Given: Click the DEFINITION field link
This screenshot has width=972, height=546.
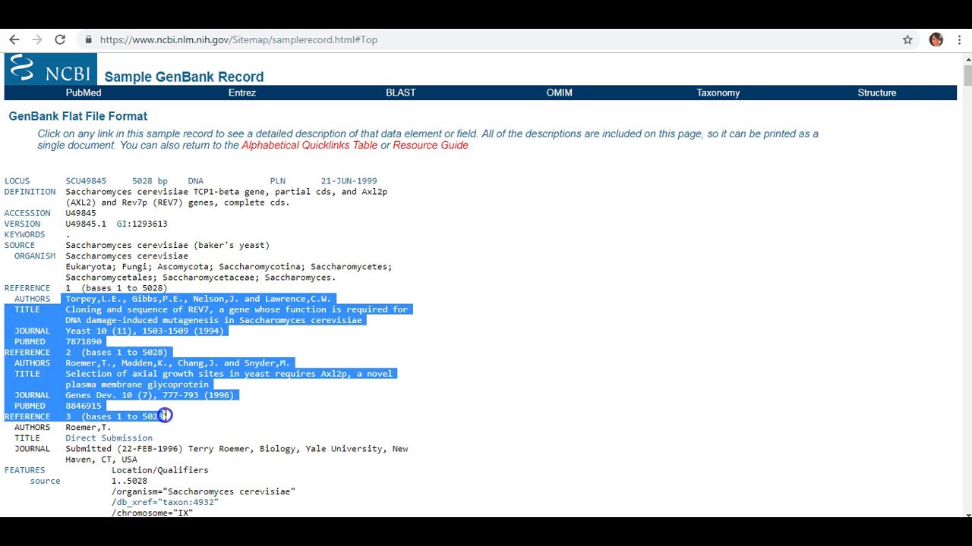Looking at the screenshot, I should point(30,192).
